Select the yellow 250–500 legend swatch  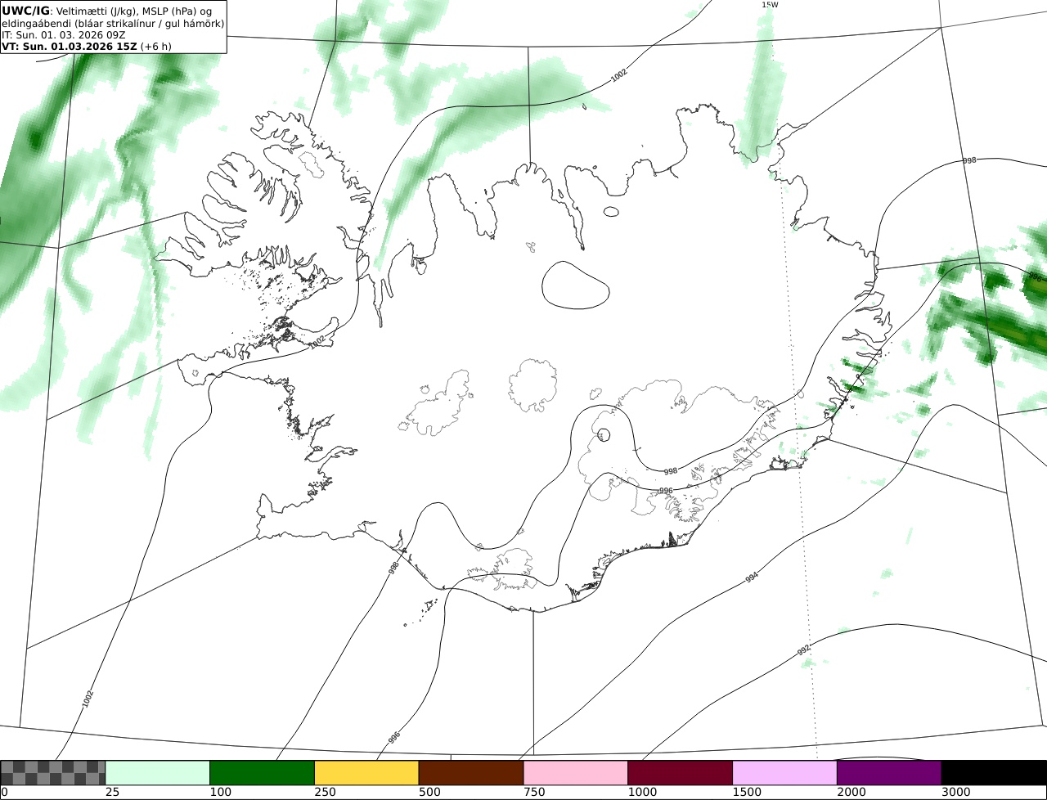[x=366, y=773]
